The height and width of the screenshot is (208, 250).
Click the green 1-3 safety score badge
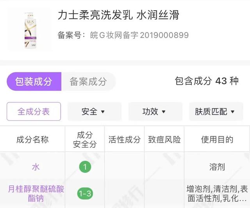[x=85, y=194]
